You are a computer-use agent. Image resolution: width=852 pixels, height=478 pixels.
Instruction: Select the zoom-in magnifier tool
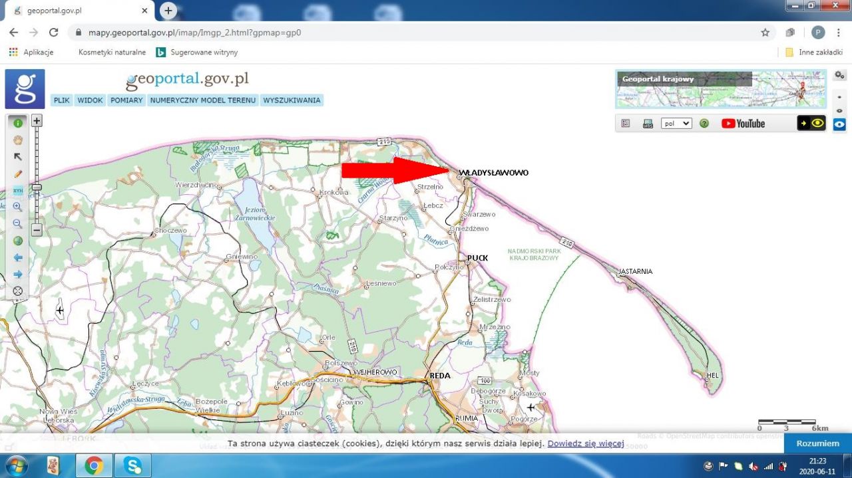pos(18,207)
